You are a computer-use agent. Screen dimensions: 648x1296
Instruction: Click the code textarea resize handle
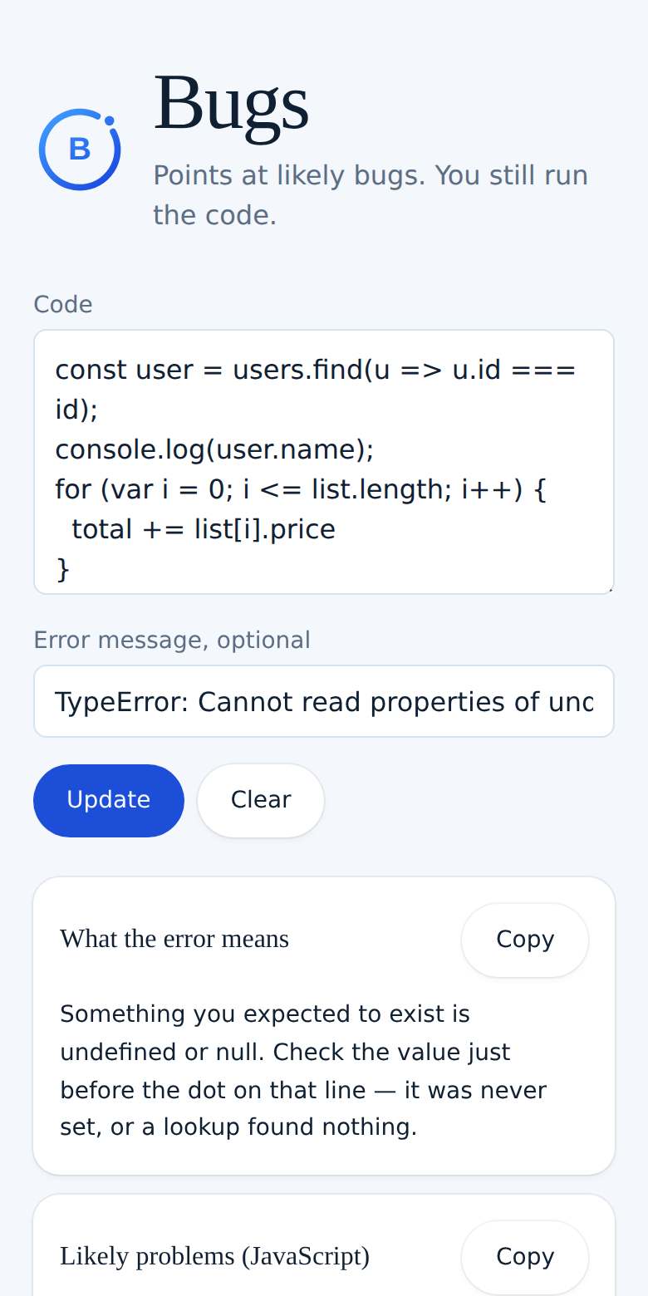(609, 589)
